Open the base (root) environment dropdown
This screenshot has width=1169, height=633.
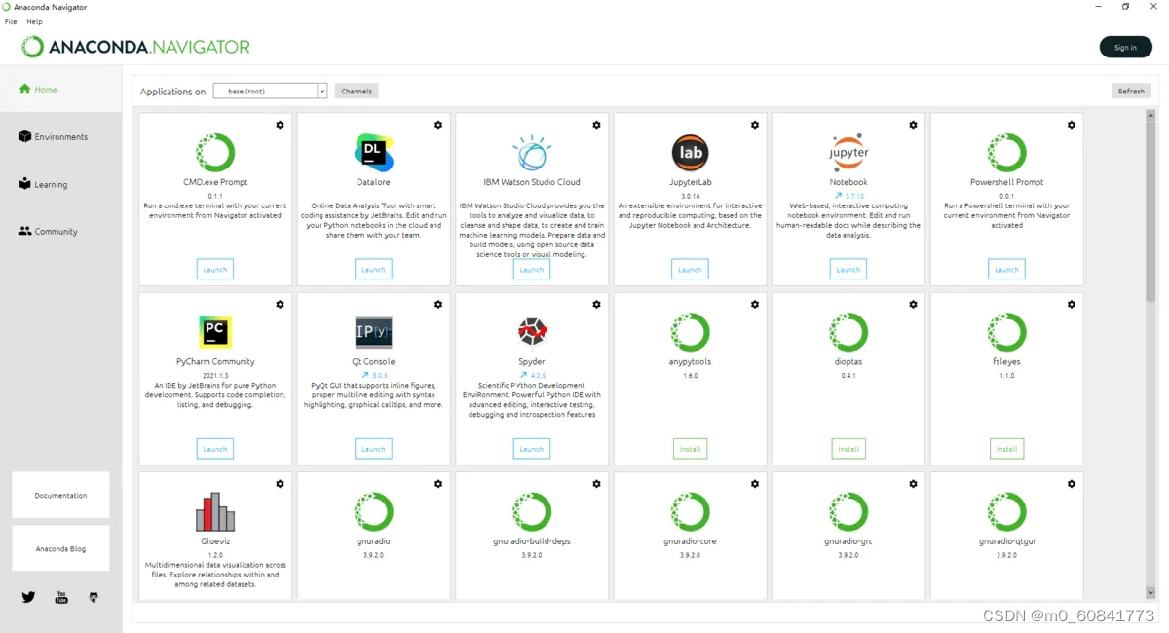tap(270, 91)
